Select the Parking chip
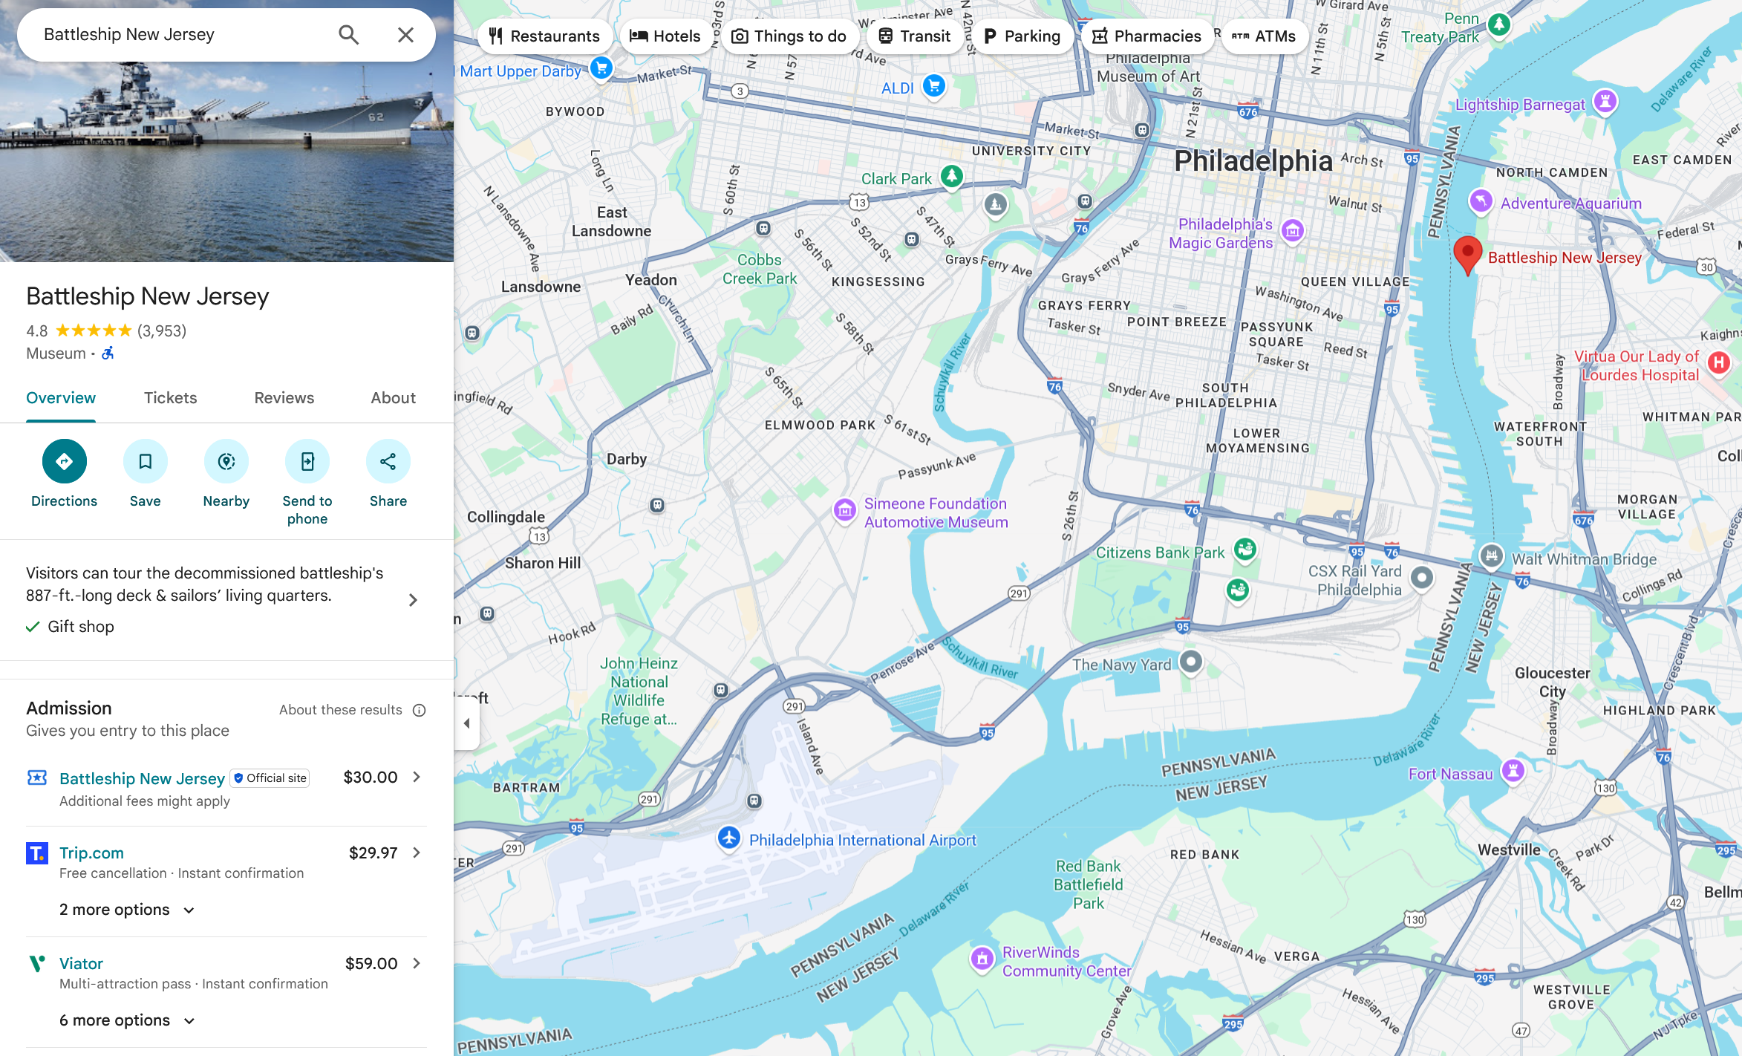Image resolution: width=1742 pixels, height=1056 pixels. coord(1022,36)
